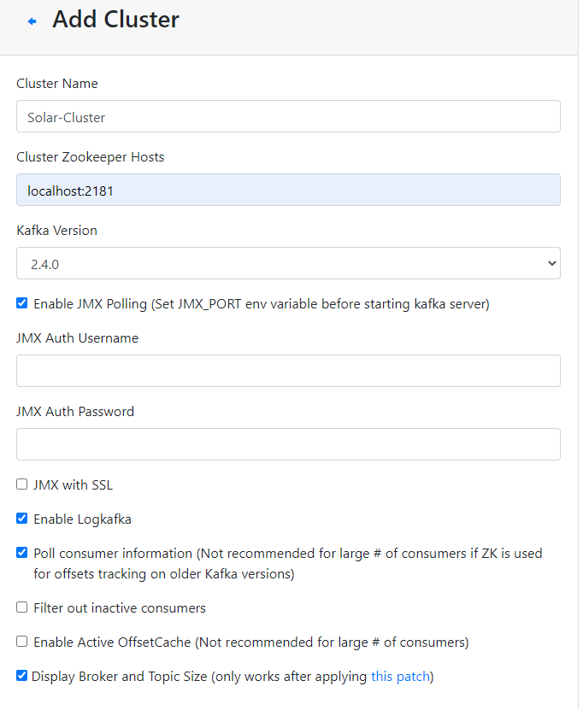Click the Cluster Name input field
Viewport: 583px width, 710px height.
coord(288,117)
